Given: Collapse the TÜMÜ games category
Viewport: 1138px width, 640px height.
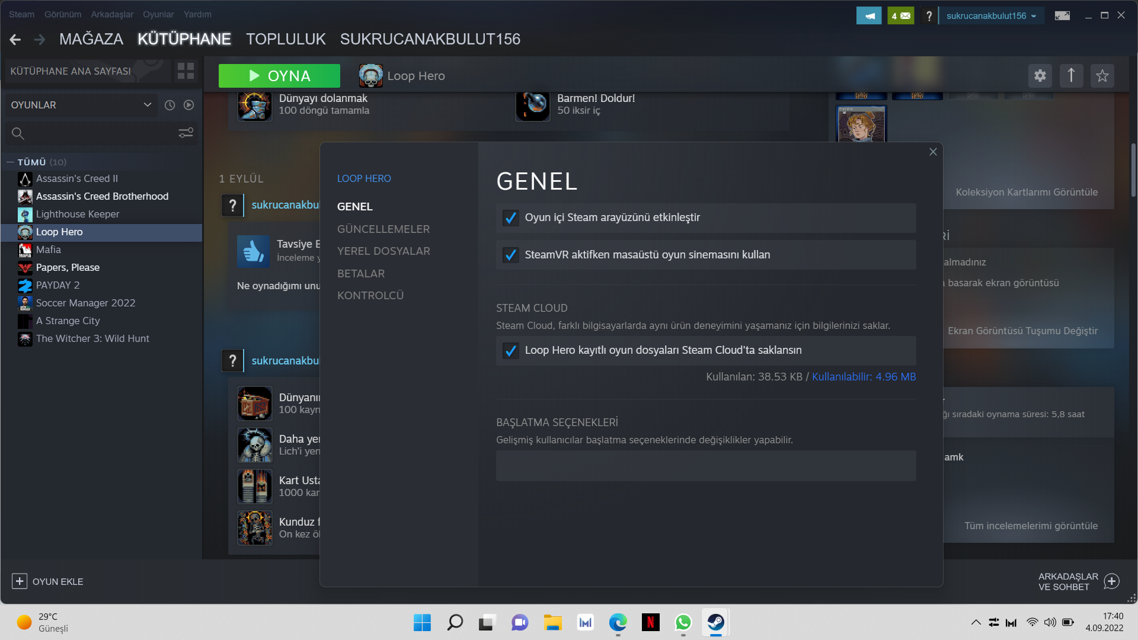Looking at the screenshot, I should (10, 162).
